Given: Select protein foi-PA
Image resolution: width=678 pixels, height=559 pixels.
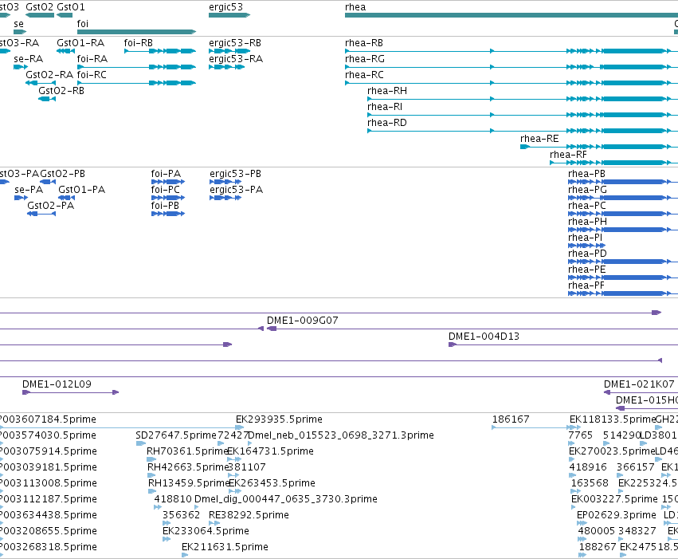Looking at the screenshot, I should click(x=168, y=182).
